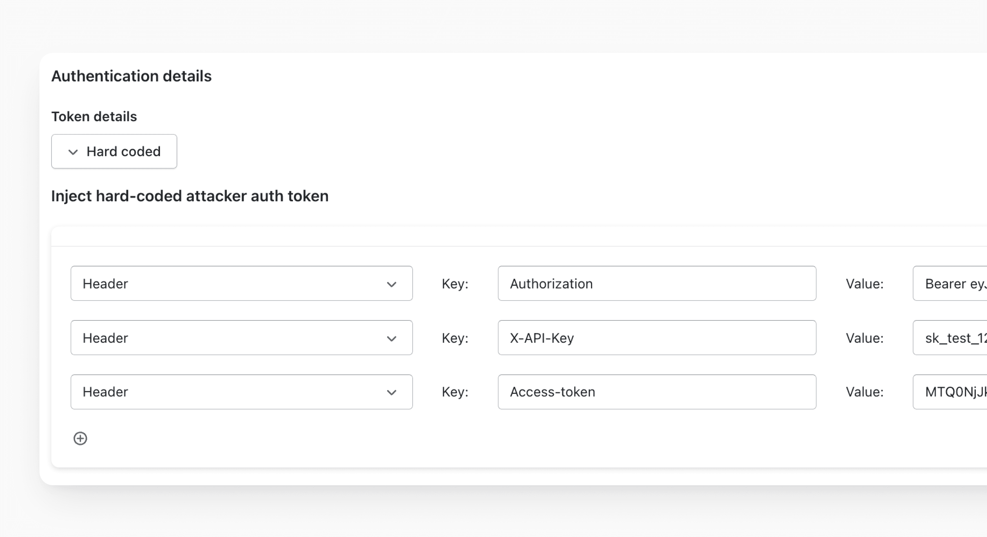Click the plus icon to add new header row
The height and width of the screenshot is (537, 987).
80,438
